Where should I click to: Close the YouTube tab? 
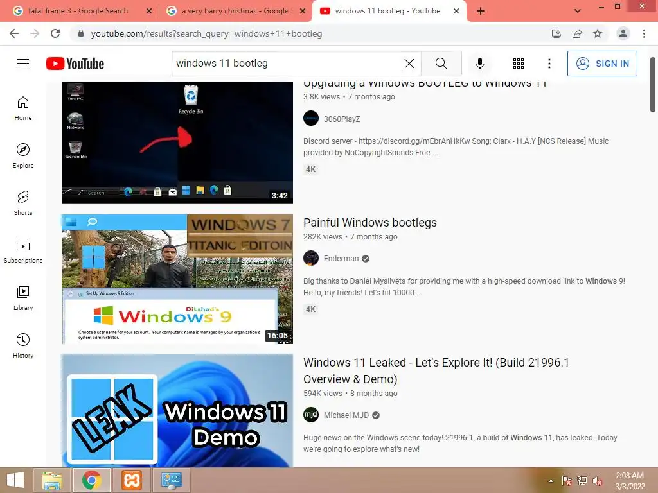456,12
